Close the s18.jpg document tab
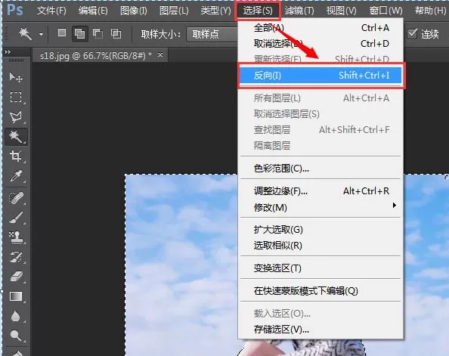Screen dimensions: 449x356 click(160, 54)
